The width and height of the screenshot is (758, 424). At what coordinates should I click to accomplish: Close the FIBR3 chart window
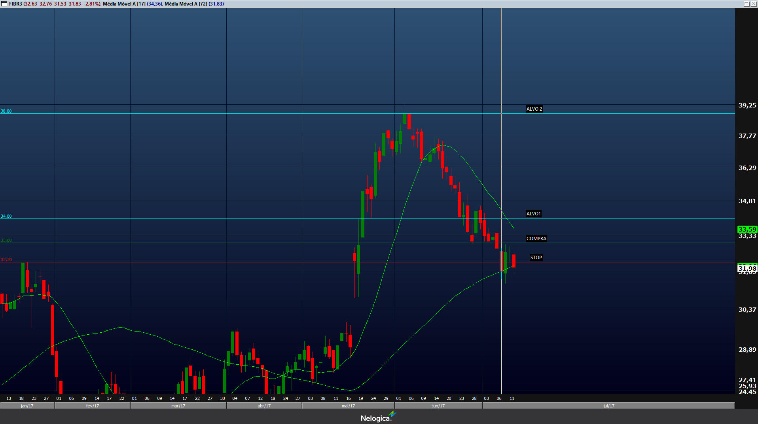point(753,4)
